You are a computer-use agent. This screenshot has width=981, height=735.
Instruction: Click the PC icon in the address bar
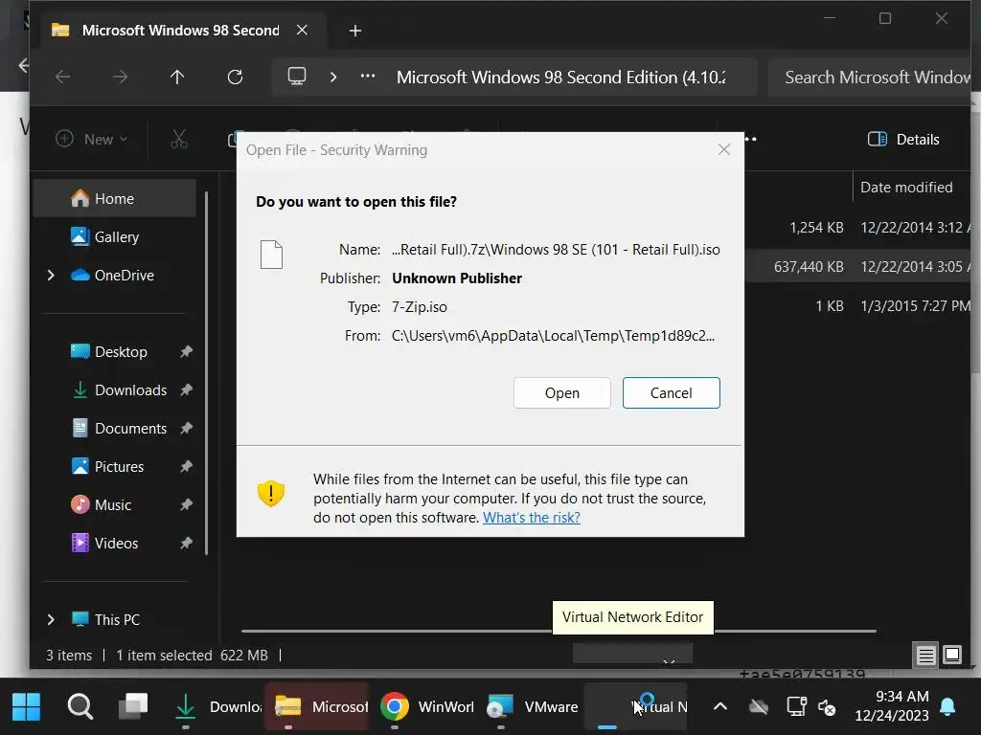click(x=297, y=77)
